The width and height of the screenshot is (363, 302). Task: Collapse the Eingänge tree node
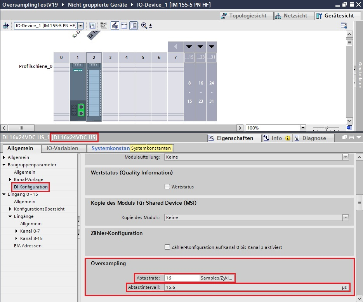10,216
